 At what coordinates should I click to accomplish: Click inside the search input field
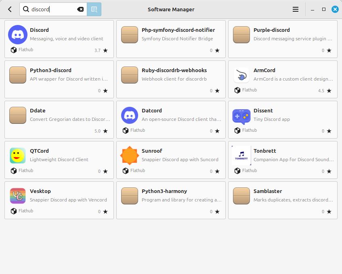coord(52,9)
